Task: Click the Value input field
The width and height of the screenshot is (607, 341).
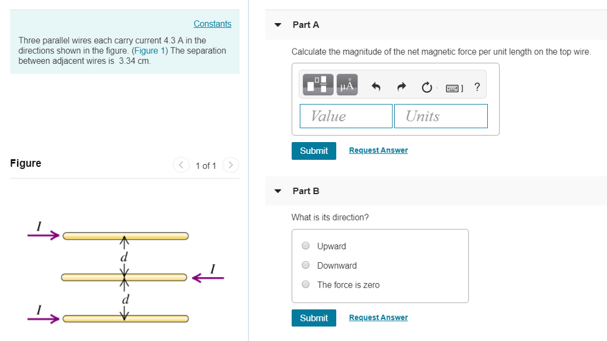Action: pos(346,116)
